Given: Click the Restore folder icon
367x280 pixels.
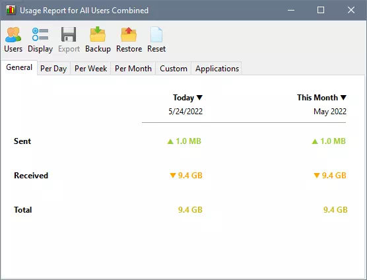Looking at the screenshot, I should 129,34.
